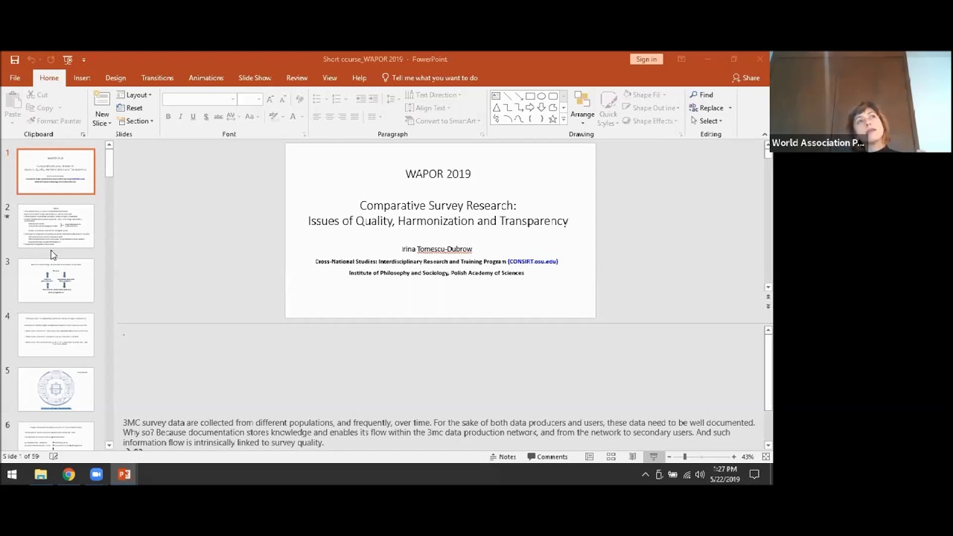Insert a text box from the shapes gallery
Screen dimensions: 953x536
coord(496,96)
